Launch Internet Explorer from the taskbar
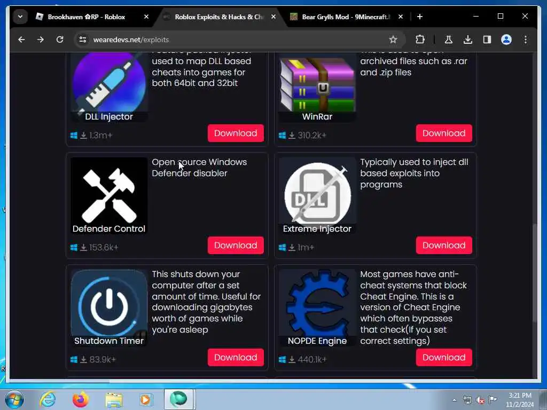Image resolution: width=547 pixels, height=410 pixels. pos(48,399)
